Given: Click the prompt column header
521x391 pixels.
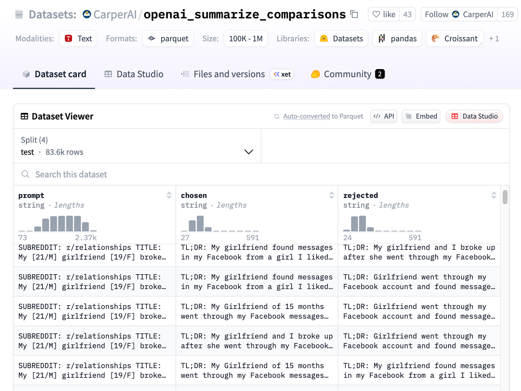Looking at the screenshot, I should (x=31, y=195).
